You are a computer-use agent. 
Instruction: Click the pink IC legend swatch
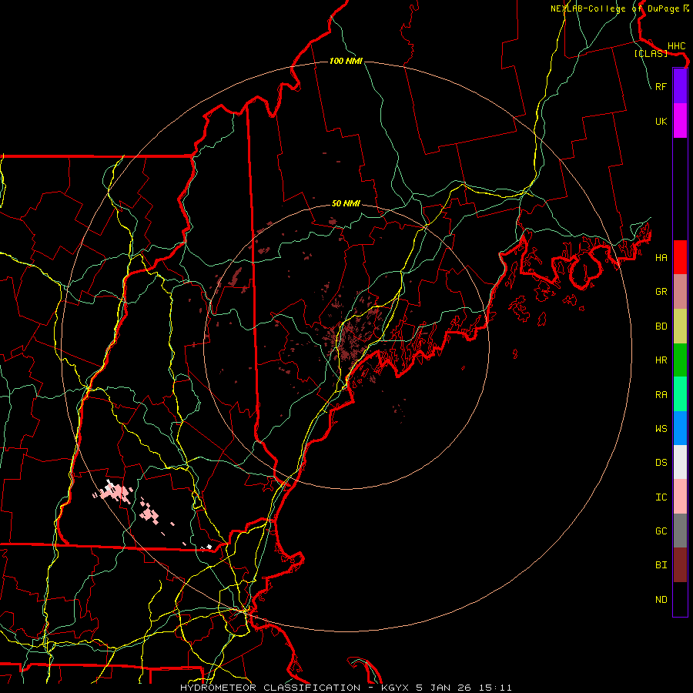680,497
